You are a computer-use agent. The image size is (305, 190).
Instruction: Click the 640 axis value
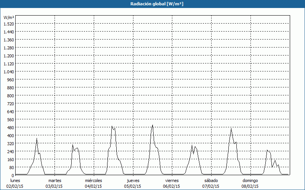point(11,112)
